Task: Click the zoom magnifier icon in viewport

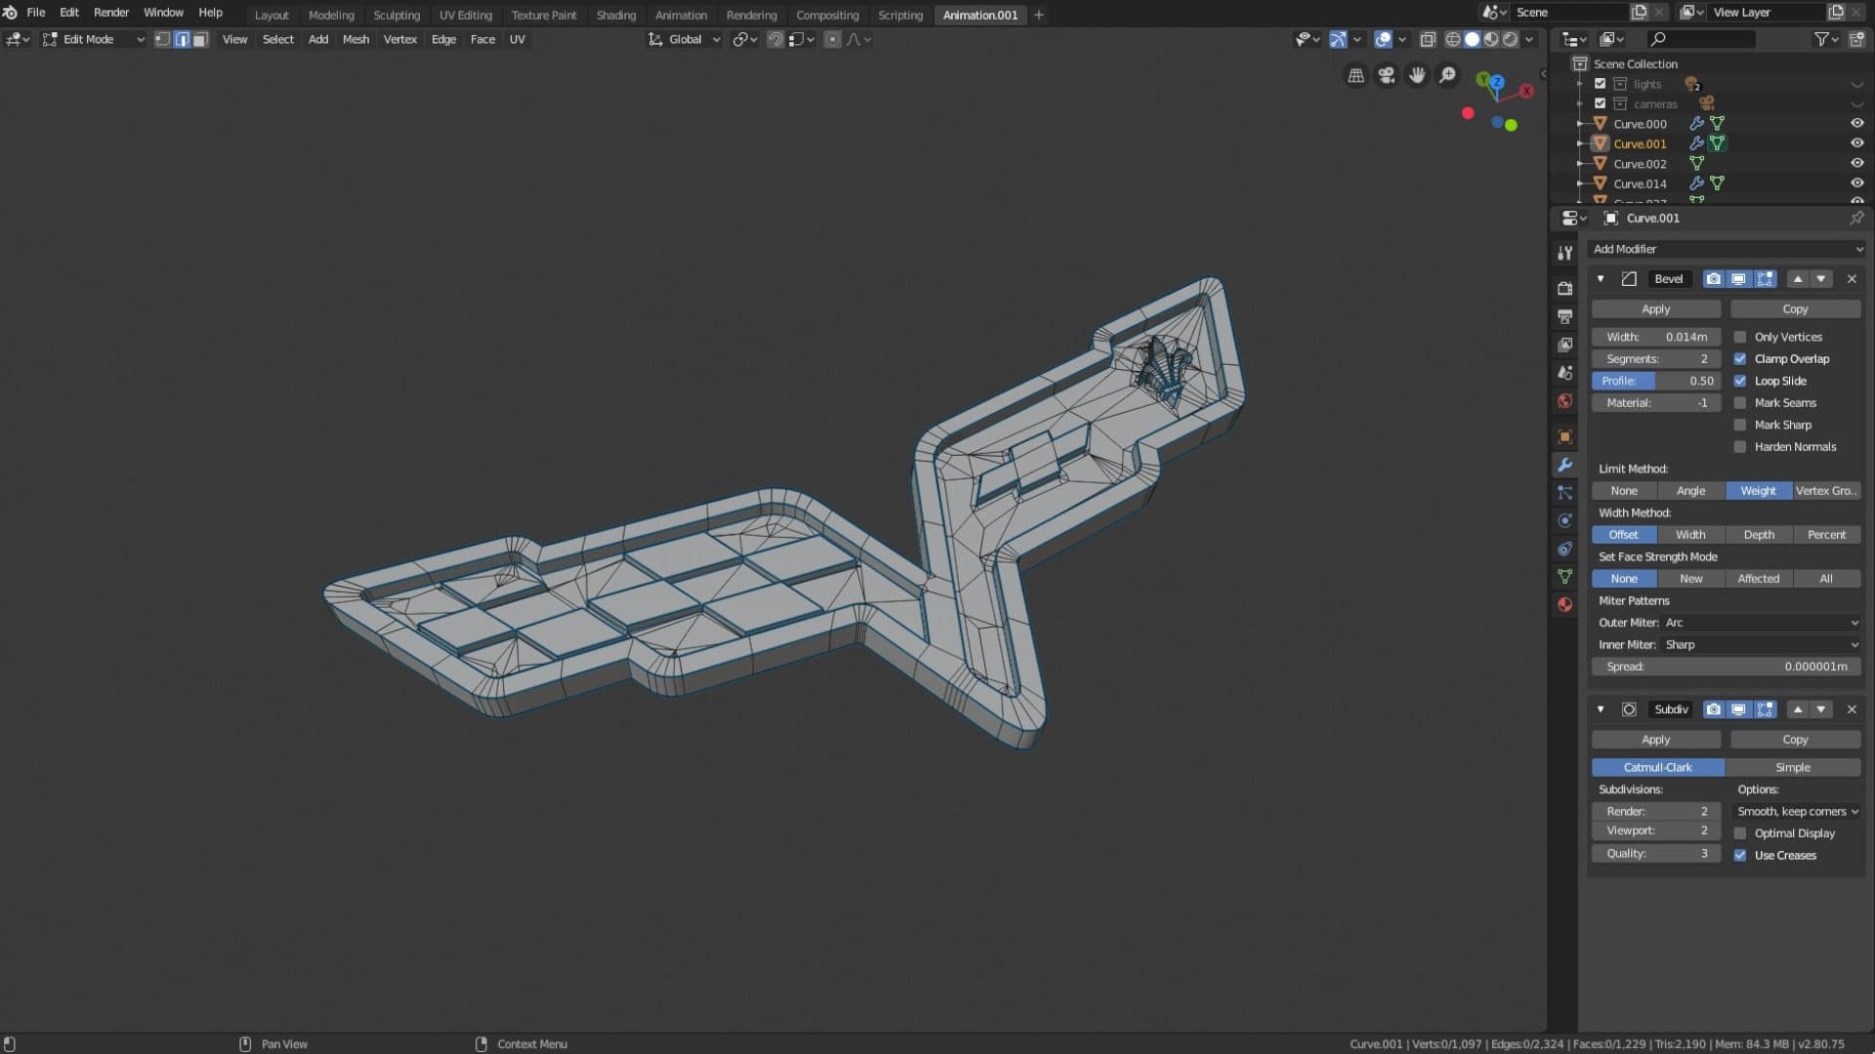Action: (x=1448, y=75)
